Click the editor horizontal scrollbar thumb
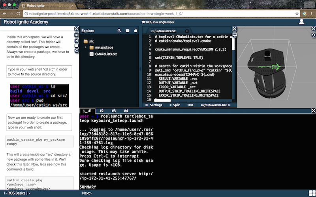The image size is (316, 197). (162, 100)
